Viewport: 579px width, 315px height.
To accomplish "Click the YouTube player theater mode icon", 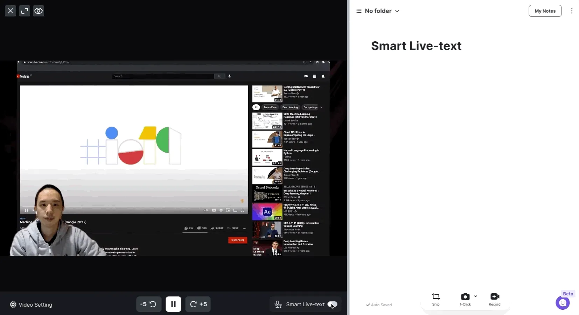I will coord(235,210).
